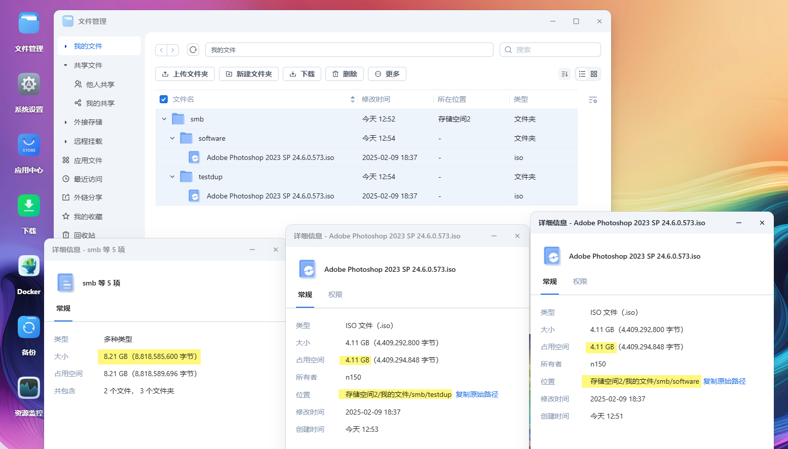Expand the 我的文件 sidebar item
This screenshot has width=788, height=449.
point(65,46)
